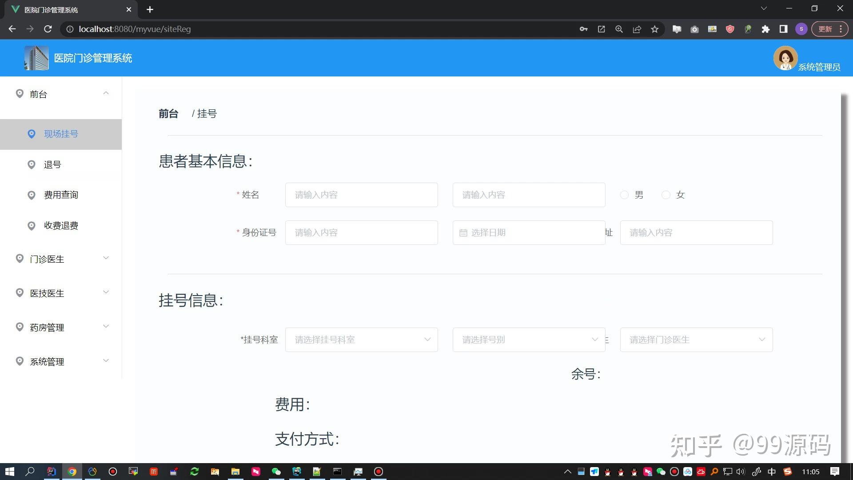The height and width of the screenshot is (480, 853).
Task: Click the browser reload icon
Action: (x=48, y=29)
